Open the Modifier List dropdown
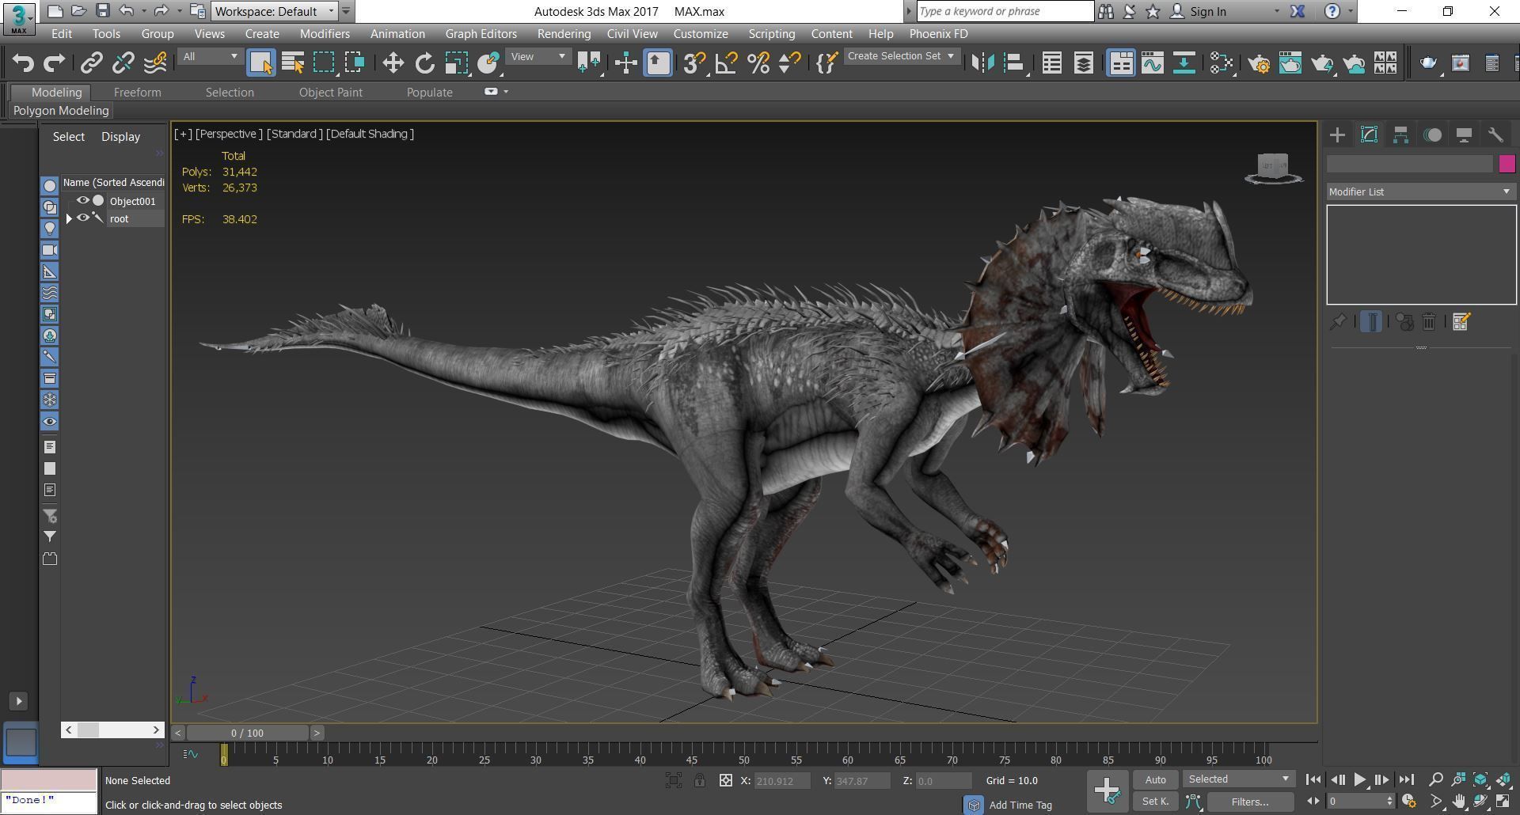1520x815 pixels. point(1420,191)
